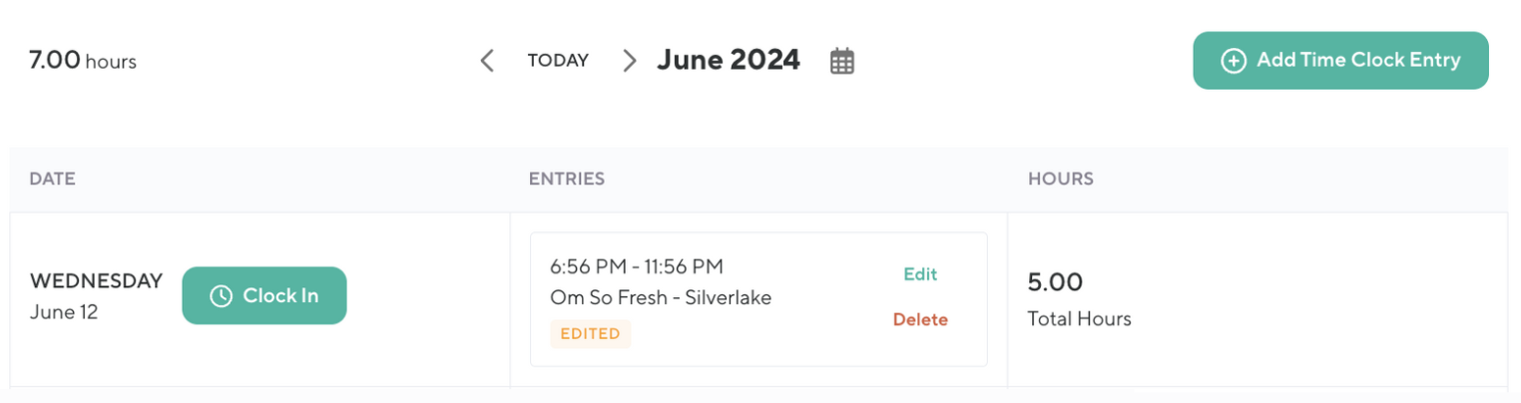Hit the Clock In button text
Viewport: 1521px width, 403px height.
coord(280,296)
